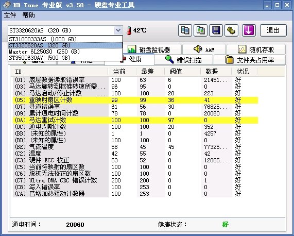Viewport: 294px width, 236px height.
Task: Choose Maxtor 6L250S0 (250 GB) drive
Action: (65, 52)
